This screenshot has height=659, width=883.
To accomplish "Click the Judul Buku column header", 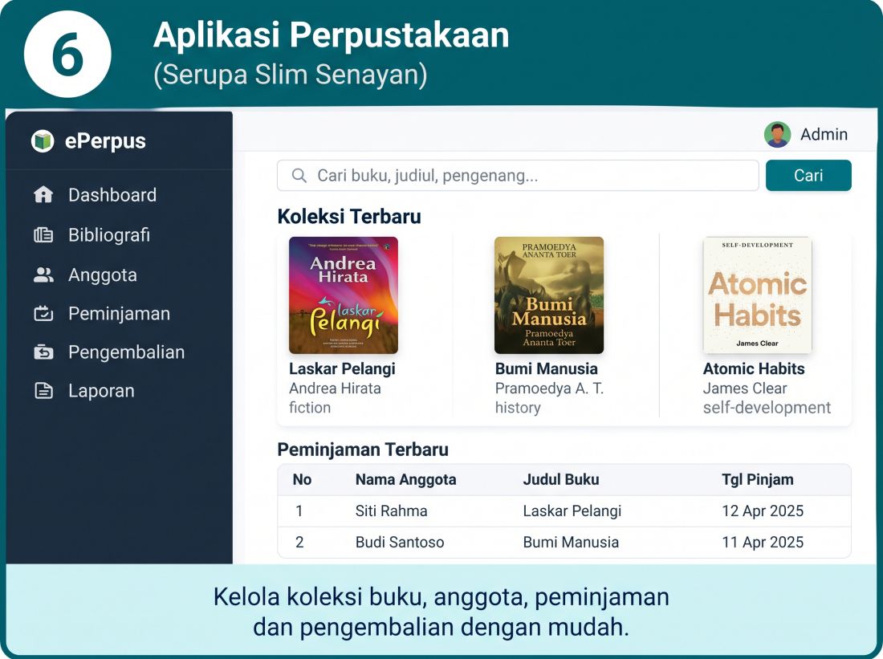I will [x=561, y=480].
